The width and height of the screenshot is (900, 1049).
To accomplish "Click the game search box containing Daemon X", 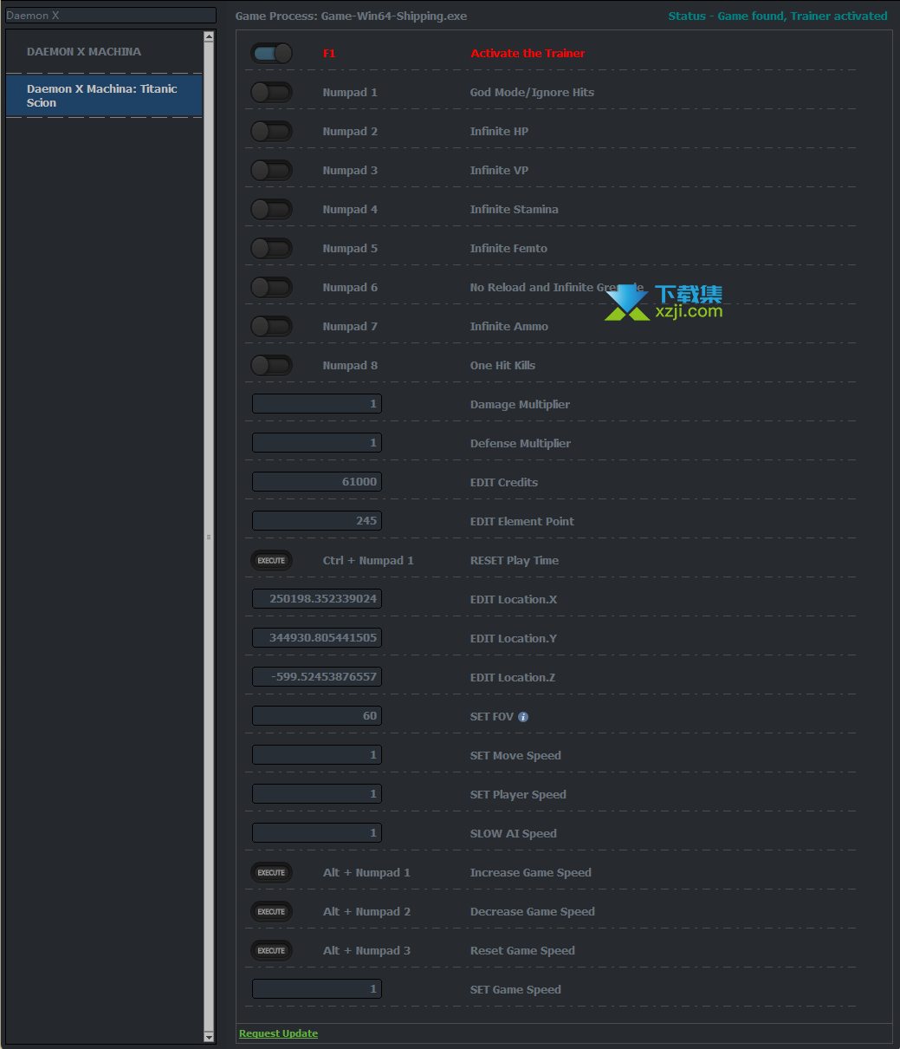I will click(x=109, y=16).
